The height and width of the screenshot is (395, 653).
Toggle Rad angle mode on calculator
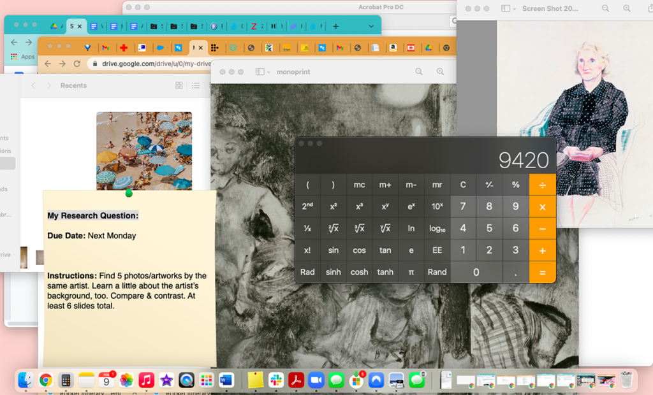pyautogui.click(x=307, y=272)
